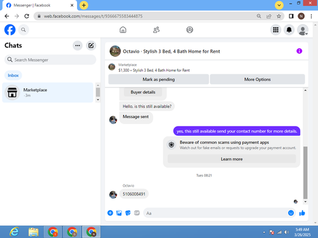Viewport: 318px width, 238px height.
Task: Compose a new message with pencil icon
Action: pos(91,46)
